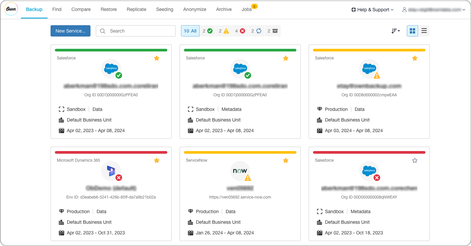The image size is (471, 246).
Task: Click the Org ID 00D8d000002cmpeEAA text
Action: pos(369,95)
